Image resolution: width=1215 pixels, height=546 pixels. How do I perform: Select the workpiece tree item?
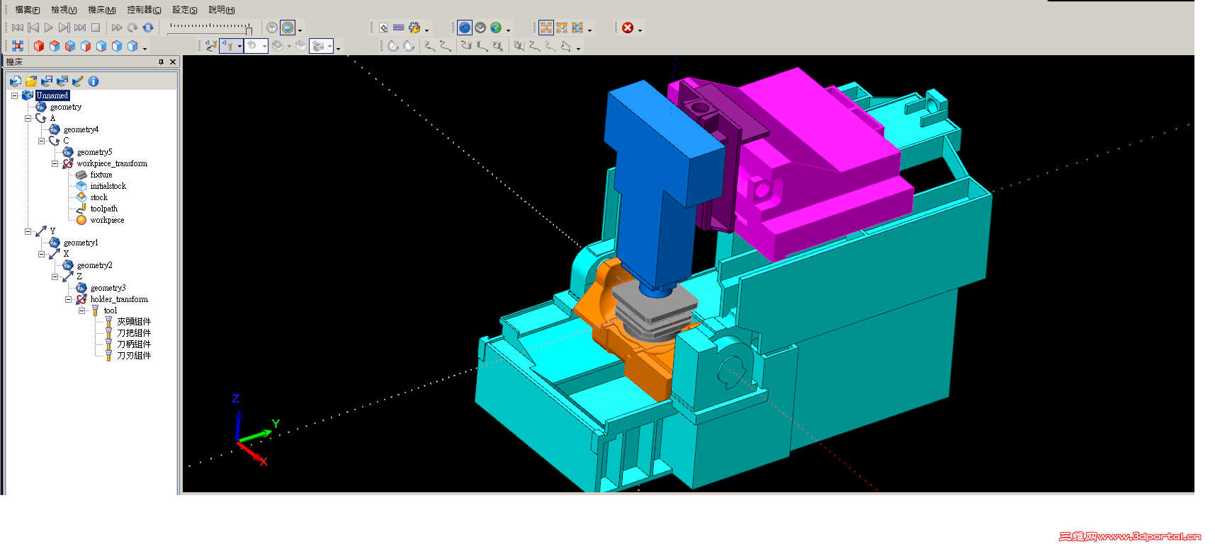[107, 220]
